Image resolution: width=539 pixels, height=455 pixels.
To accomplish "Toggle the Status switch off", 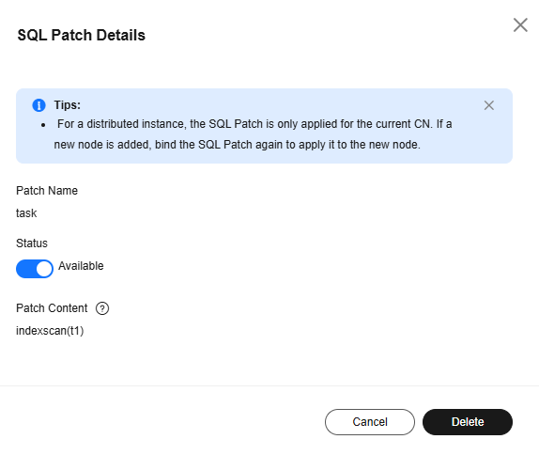I will coord(35,269).
